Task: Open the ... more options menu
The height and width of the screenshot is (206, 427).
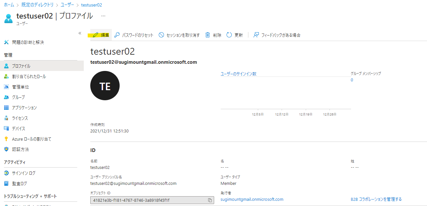Action: point(103,15)
